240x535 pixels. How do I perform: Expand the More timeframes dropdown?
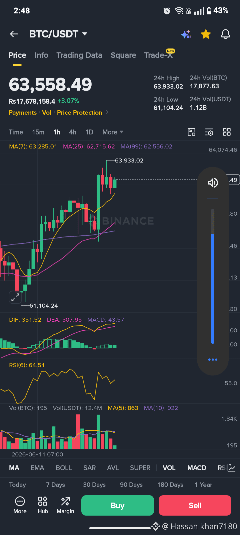point(113,132)
